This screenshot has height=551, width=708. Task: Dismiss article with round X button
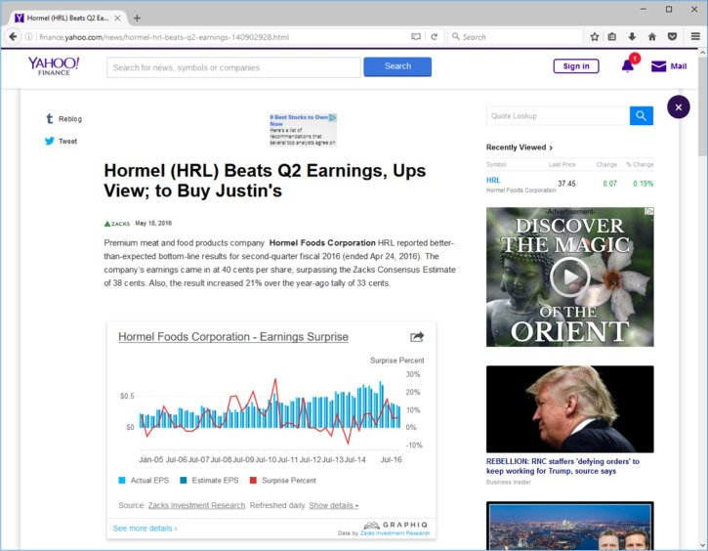678,107
